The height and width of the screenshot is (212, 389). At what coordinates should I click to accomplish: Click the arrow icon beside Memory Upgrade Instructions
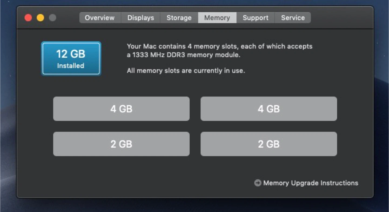coord(258,183)
